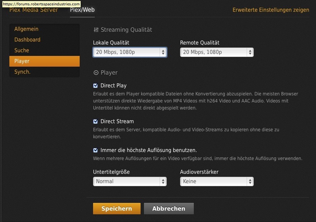The image size is (316, 222).
Task: Click the Speichern button
Action: pos(117,209)
